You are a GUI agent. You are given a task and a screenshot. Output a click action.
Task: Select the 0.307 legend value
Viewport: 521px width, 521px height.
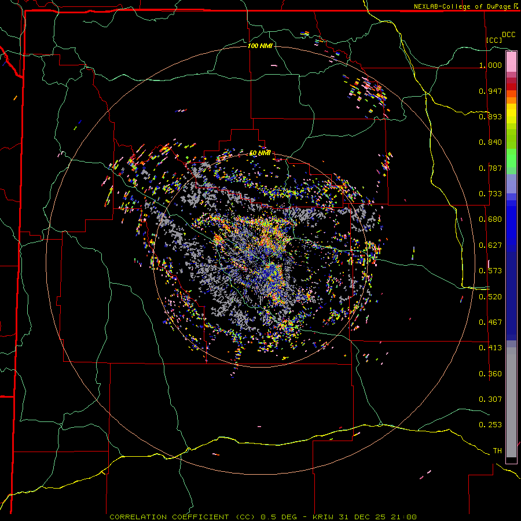coord(490,399)
